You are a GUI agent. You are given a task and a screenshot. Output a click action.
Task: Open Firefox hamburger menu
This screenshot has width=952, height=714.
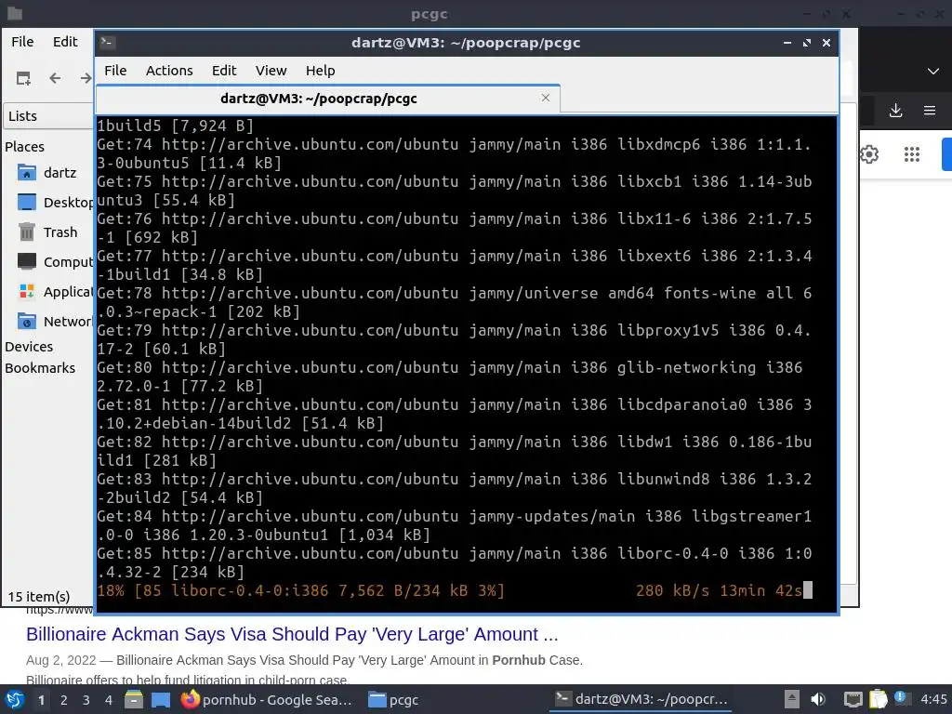pyautogui.click(x=930, y=111)
